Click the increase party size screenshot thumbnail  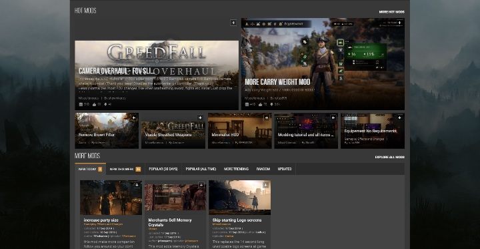[111, 198]
